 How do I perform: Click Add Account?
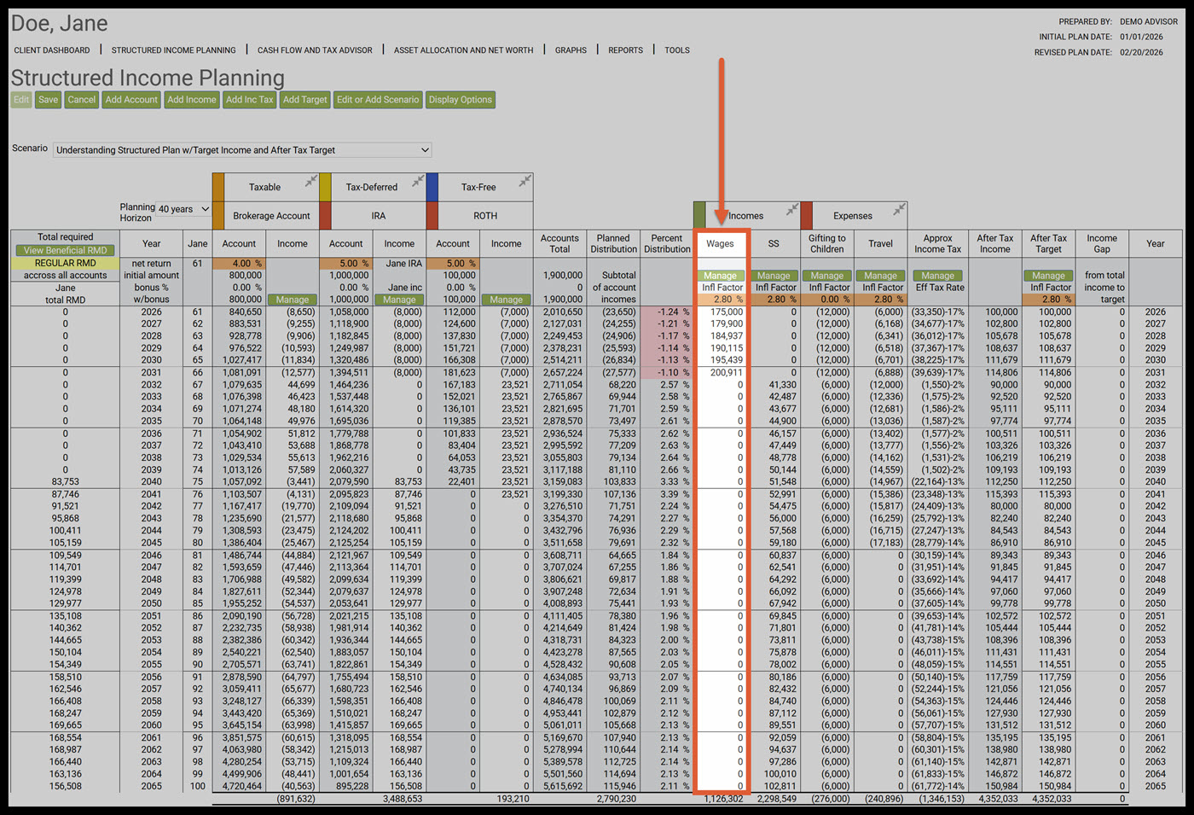tap(131, 100)
